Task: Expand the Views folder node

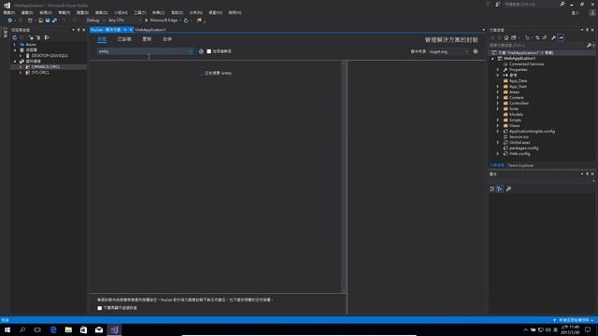Action: [498, 125]
